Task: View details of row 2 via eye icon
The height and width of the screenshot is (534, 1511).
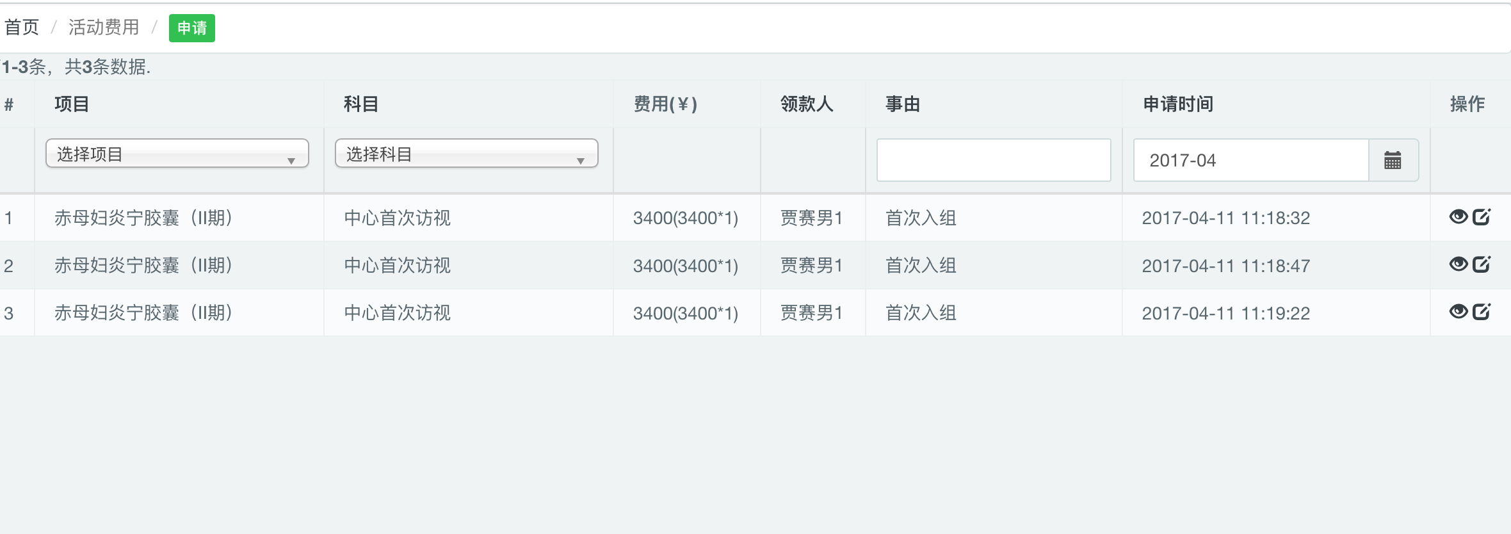Action: coord(1458,264)
